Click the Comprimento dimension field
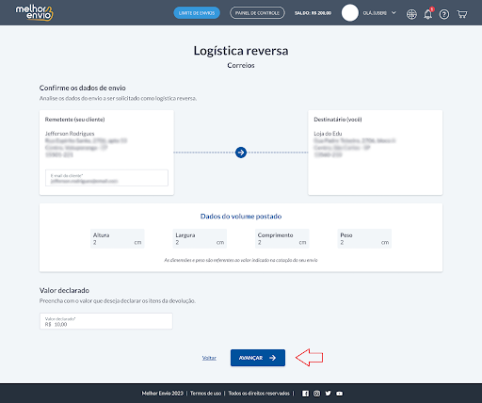482x403 pixels. [282, 239]
